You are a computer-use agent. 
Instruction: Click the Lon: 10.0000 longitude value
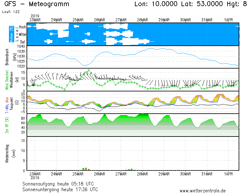pyautogui.click(x=156, y=4)
